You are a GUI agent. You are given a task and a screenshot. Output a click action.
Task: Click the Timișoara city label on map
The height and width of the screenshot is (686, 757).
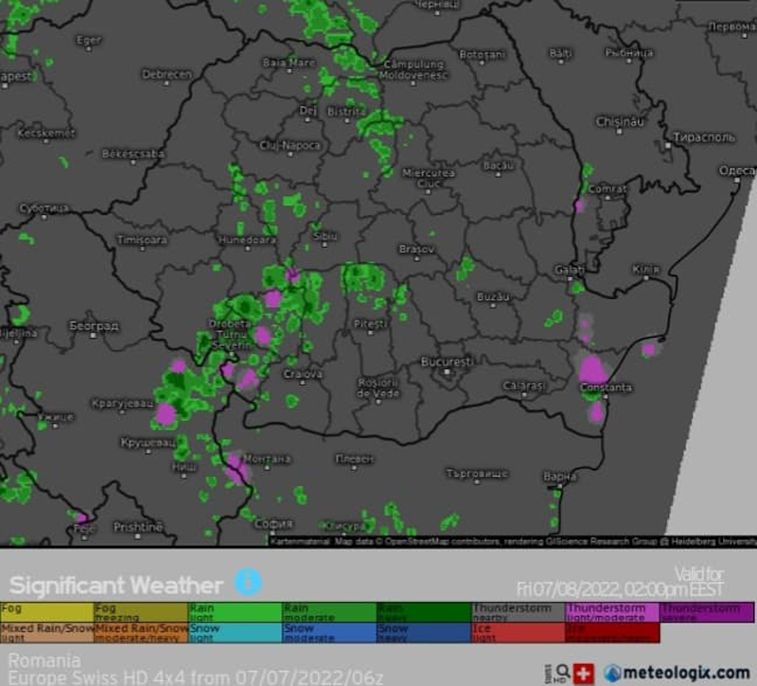point(141,241)
